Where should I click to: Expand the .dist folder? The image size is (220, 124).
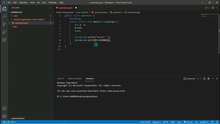(15, 16)
